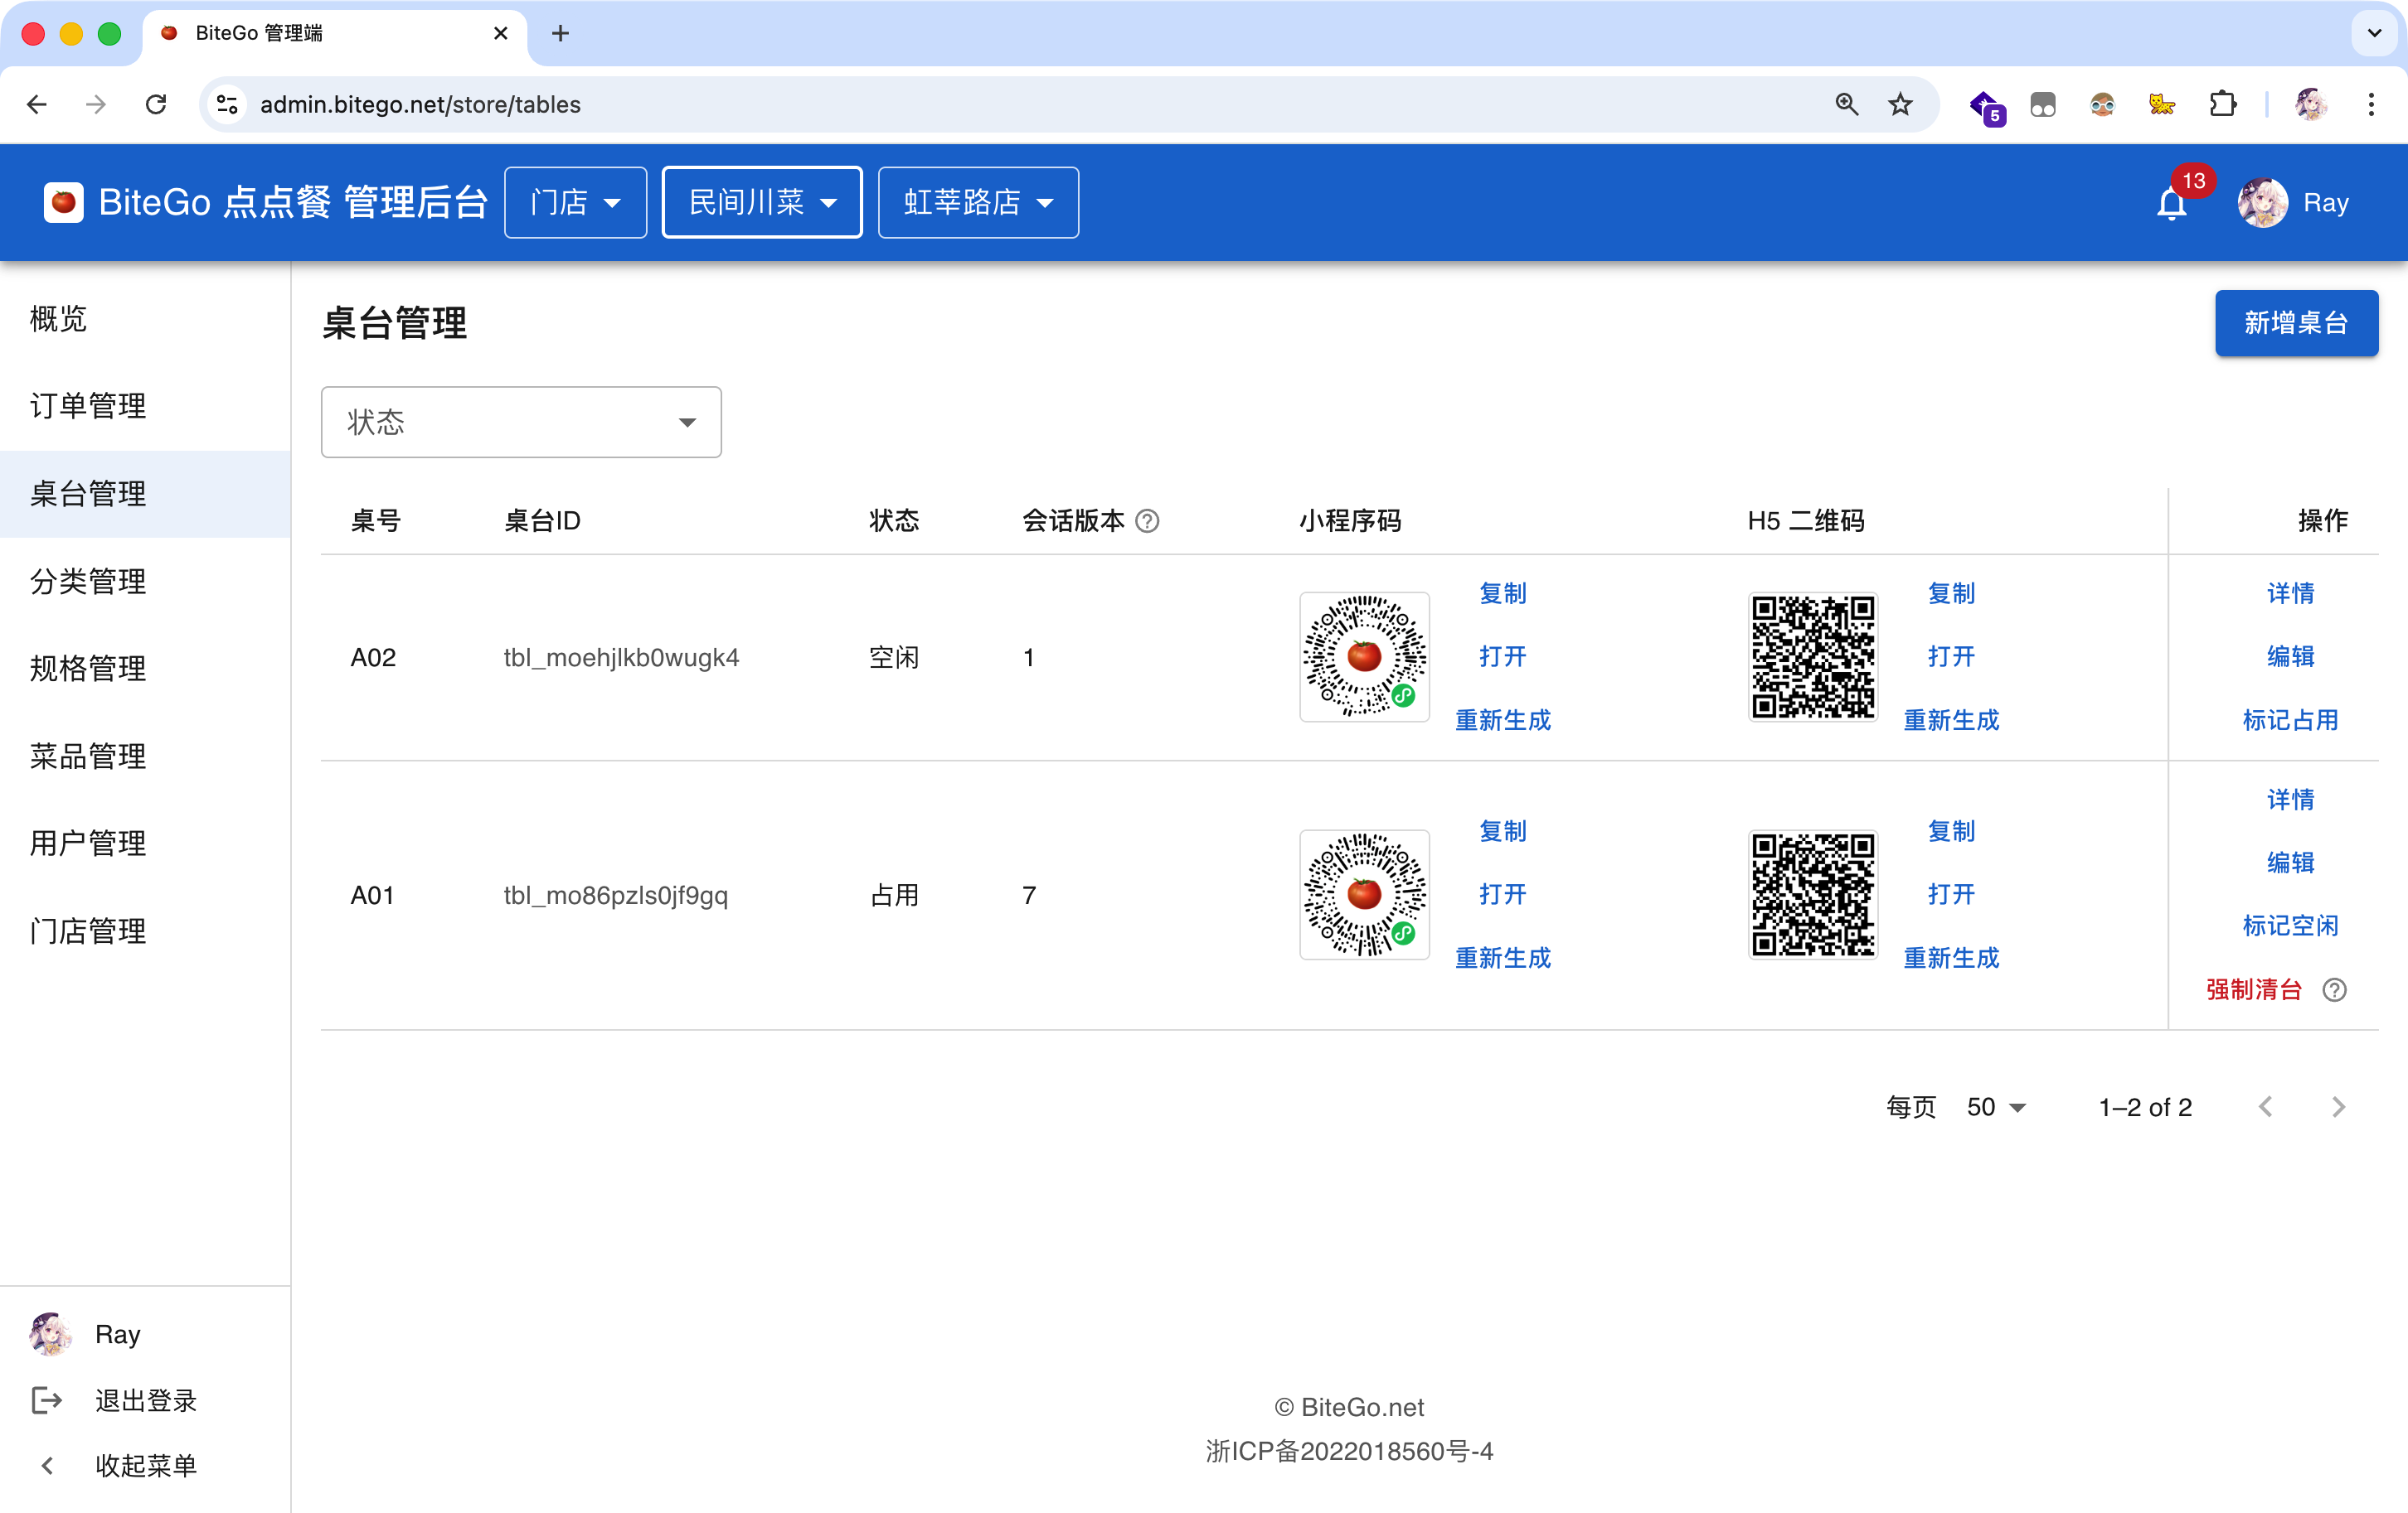Click the yellow cat extension icon
The image size is (2408, 1513).
tap(2162, 104)
